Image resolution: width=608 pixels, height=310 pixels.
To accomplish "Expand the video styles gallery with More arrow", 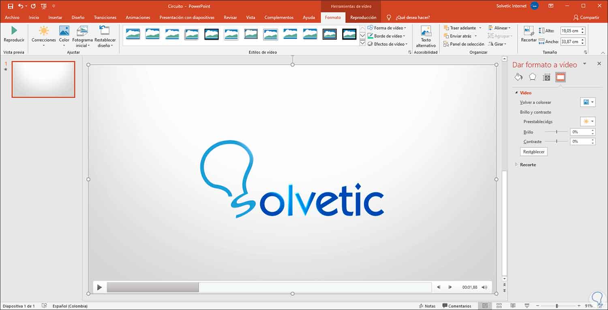I will pos(362,43).
